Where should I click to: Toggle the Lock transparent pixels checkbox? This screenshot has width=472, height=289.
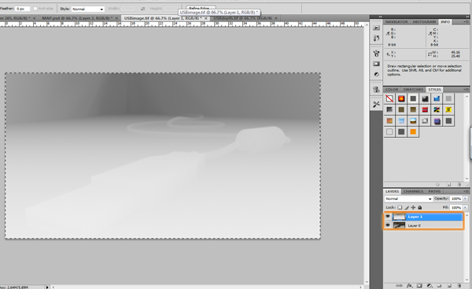tap(400, 207)
